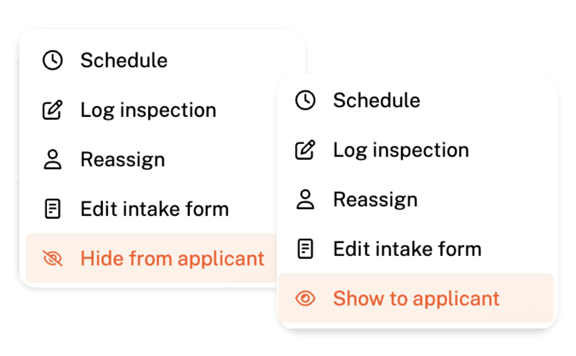This screenshot has height=356, width=576.
Task: Open Edit intake form in the left menu
Action: point(154,209)
